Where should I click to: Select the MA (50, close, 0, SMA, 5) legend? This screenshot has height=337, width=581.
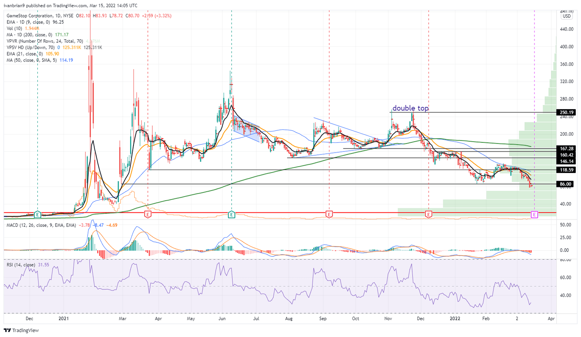click(x=40, y=60)
